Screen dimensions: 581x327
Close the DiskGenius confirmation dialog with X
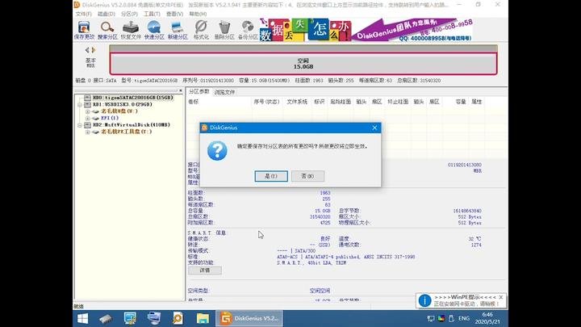point(374,128)
